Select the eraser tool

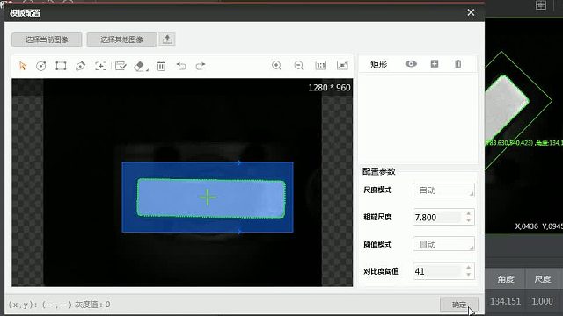click(141, 66)
